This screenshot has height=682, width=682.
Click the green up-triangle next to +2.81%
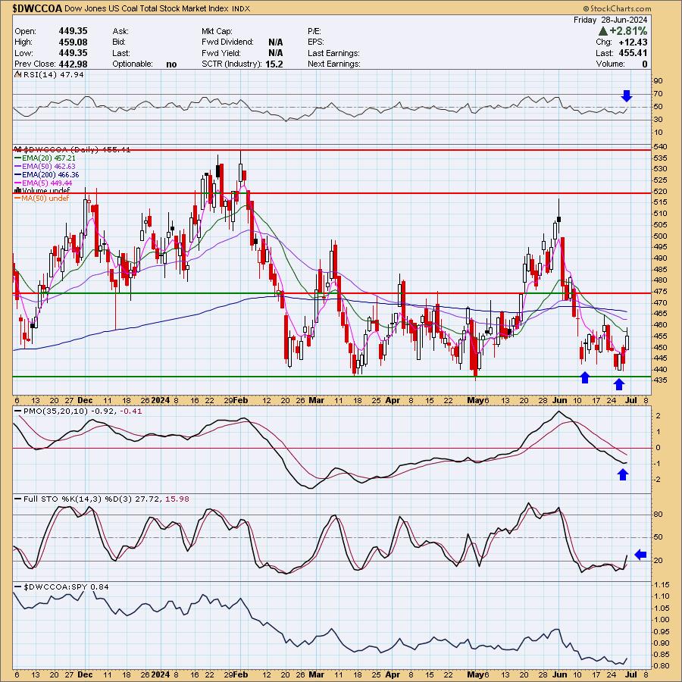coord(603,31)
